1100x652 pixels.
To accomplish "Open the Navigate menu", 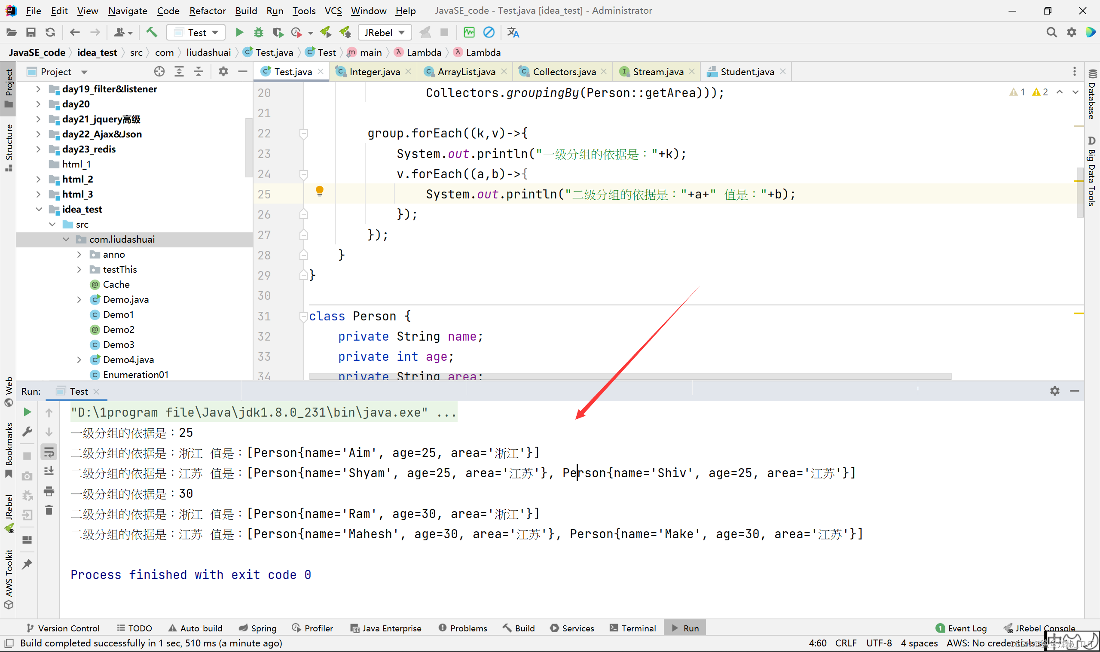I will pyautogui.click(x=128, y=11).
